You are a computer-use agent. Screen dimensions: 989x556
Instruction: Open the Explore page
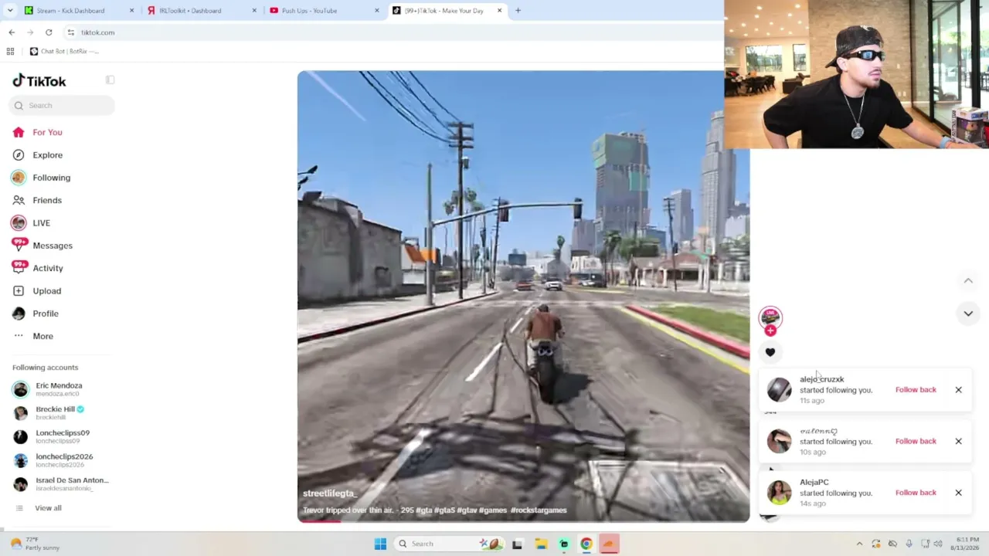(x=47, y=155)
